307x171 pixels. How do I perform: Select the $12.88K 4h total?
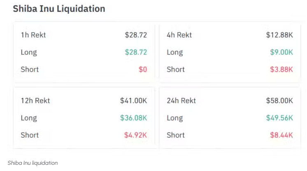(x=279, y=35)
